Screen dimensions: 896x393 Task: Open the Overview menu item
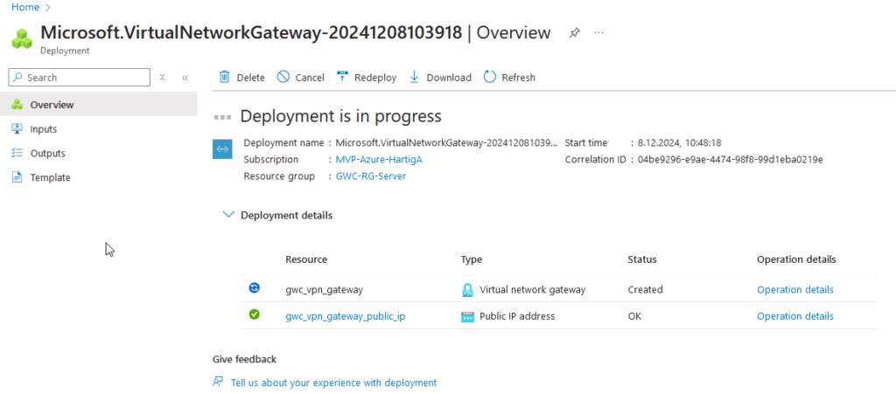[98, 105]
